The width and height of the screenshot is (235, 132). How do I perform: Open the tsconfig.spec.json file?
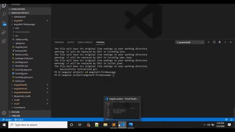coord(30,77)
